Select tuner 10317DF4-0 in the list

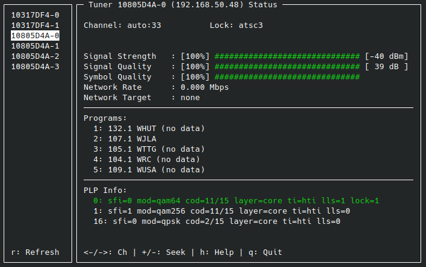tap(35, 15)
